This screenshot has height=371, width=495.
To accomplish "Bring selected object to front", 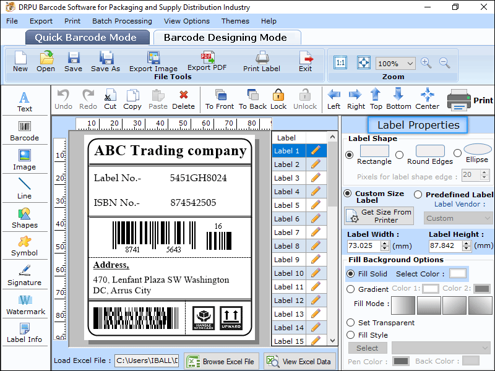I will (220, 100).
